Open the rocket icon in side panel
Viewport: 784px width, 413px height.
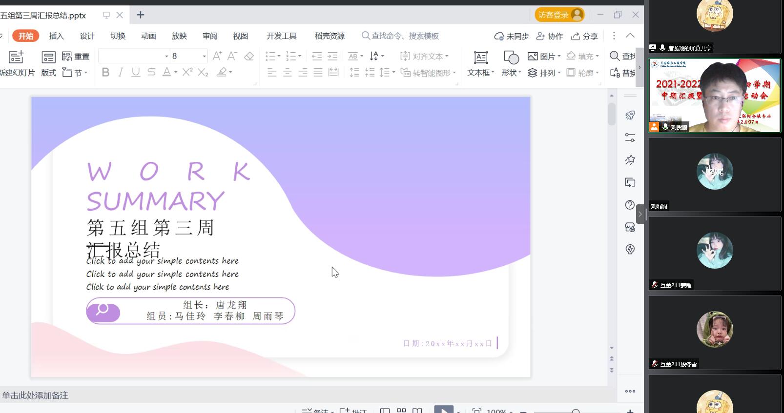coord(630,115)
